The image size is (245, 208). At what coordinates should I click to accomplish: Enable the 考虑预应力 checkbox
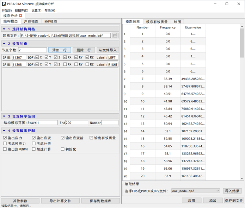point(5,144)
